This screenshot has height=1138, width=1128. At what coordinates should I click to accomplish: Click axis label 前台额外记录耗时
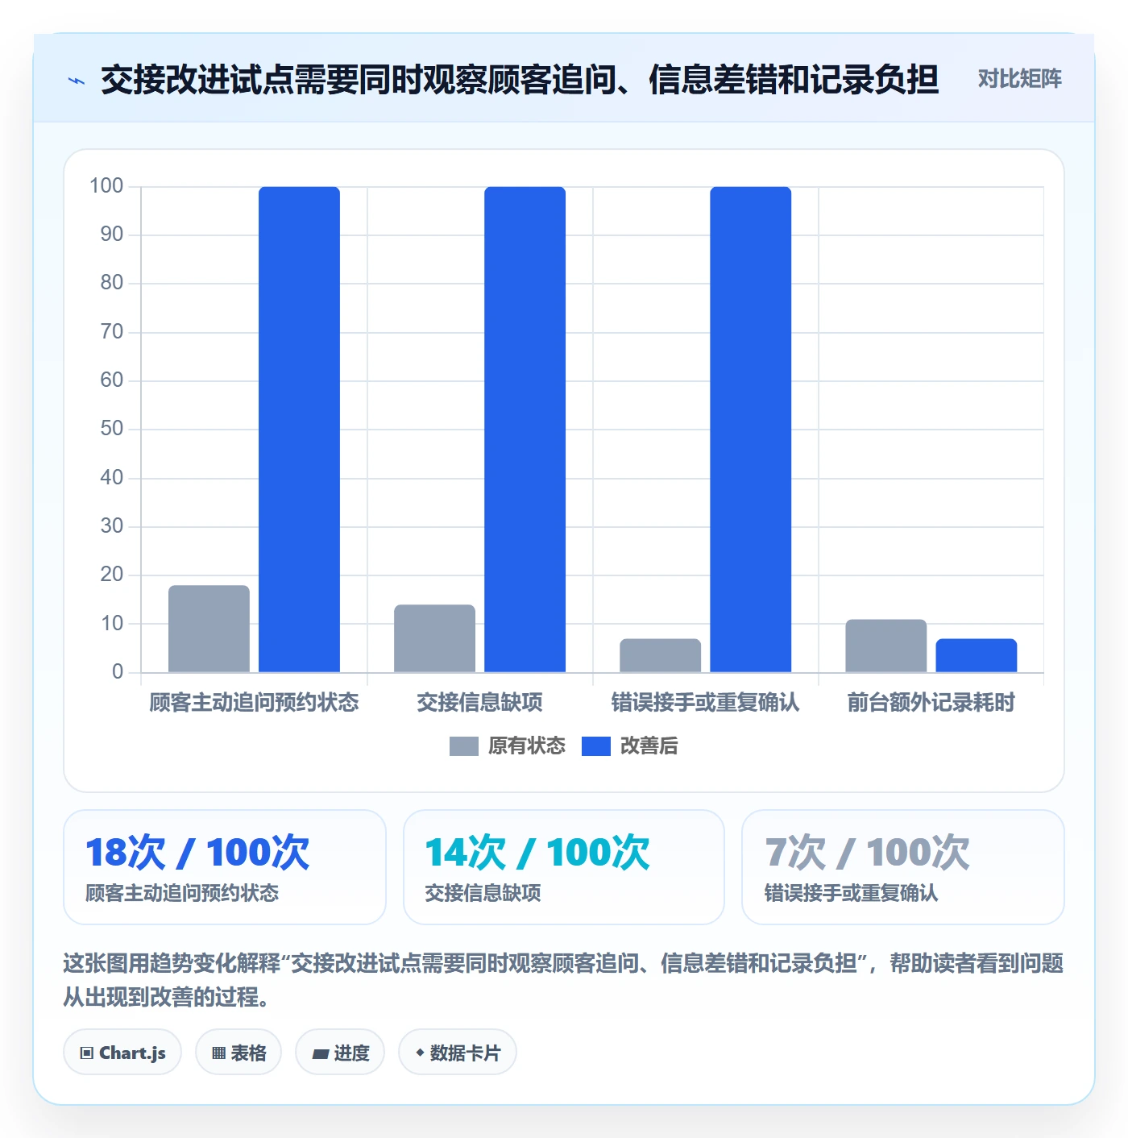(x=931, y=702)
